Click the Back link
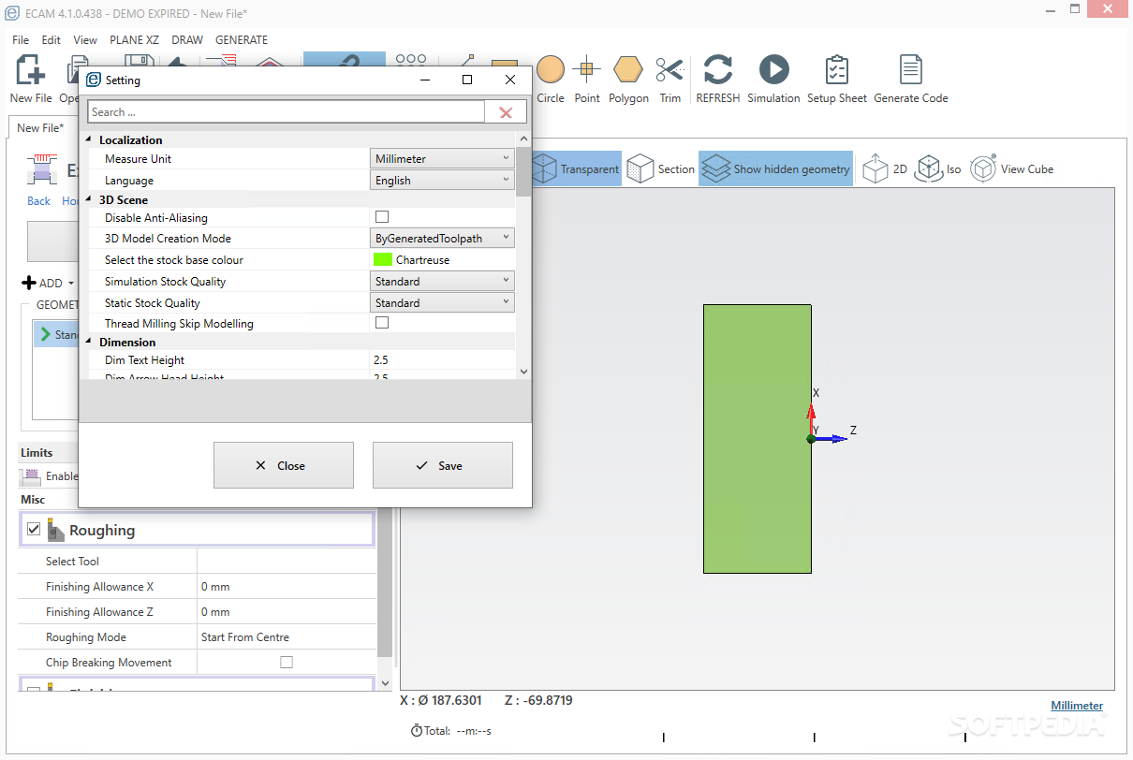The width and height of the screenshot is (1133, 760). tap(38, 201)
